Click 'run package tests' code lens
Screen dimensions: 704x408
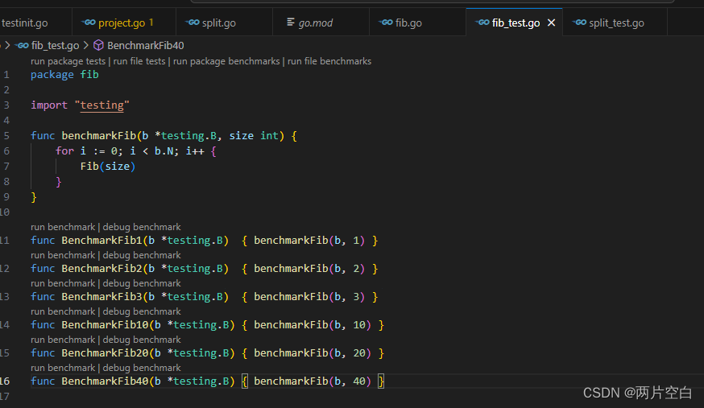coord(68,61)
